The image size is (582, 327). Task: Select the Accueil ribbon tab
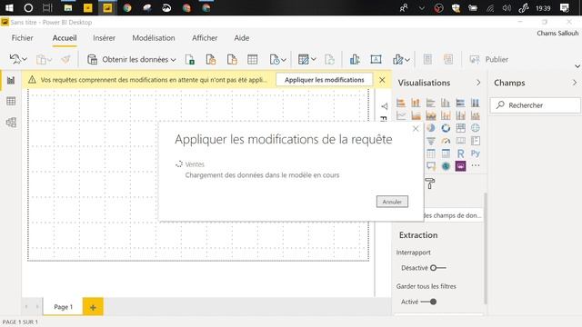point(65,38)
